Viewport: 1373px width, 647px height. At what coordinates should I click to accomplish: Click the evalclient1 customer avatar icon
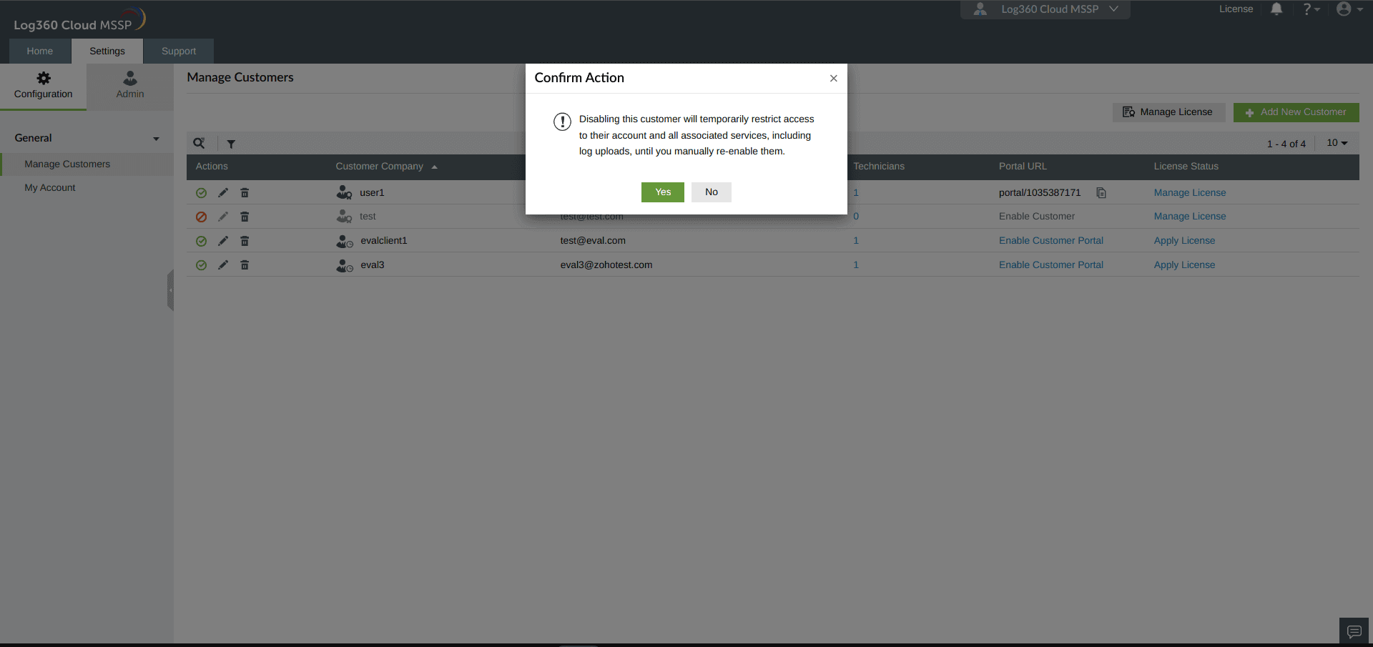click(344, 241)
